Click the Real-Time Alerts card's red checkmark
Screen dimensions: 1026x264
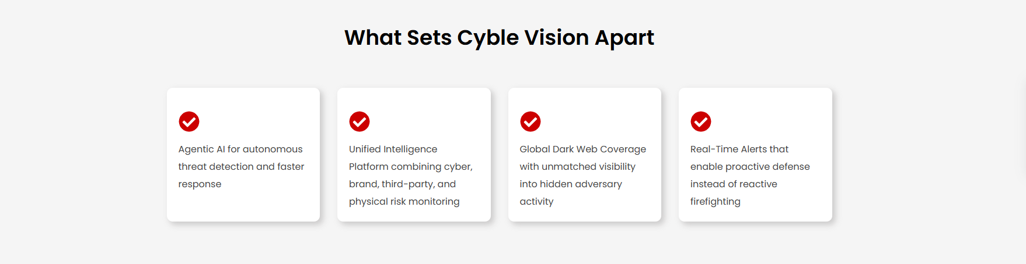click(701, 122)
